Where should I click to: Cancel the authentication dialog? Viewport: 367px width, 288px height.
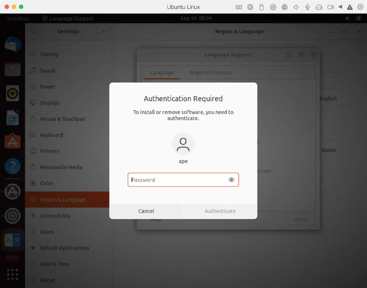[x=146, y=211]
